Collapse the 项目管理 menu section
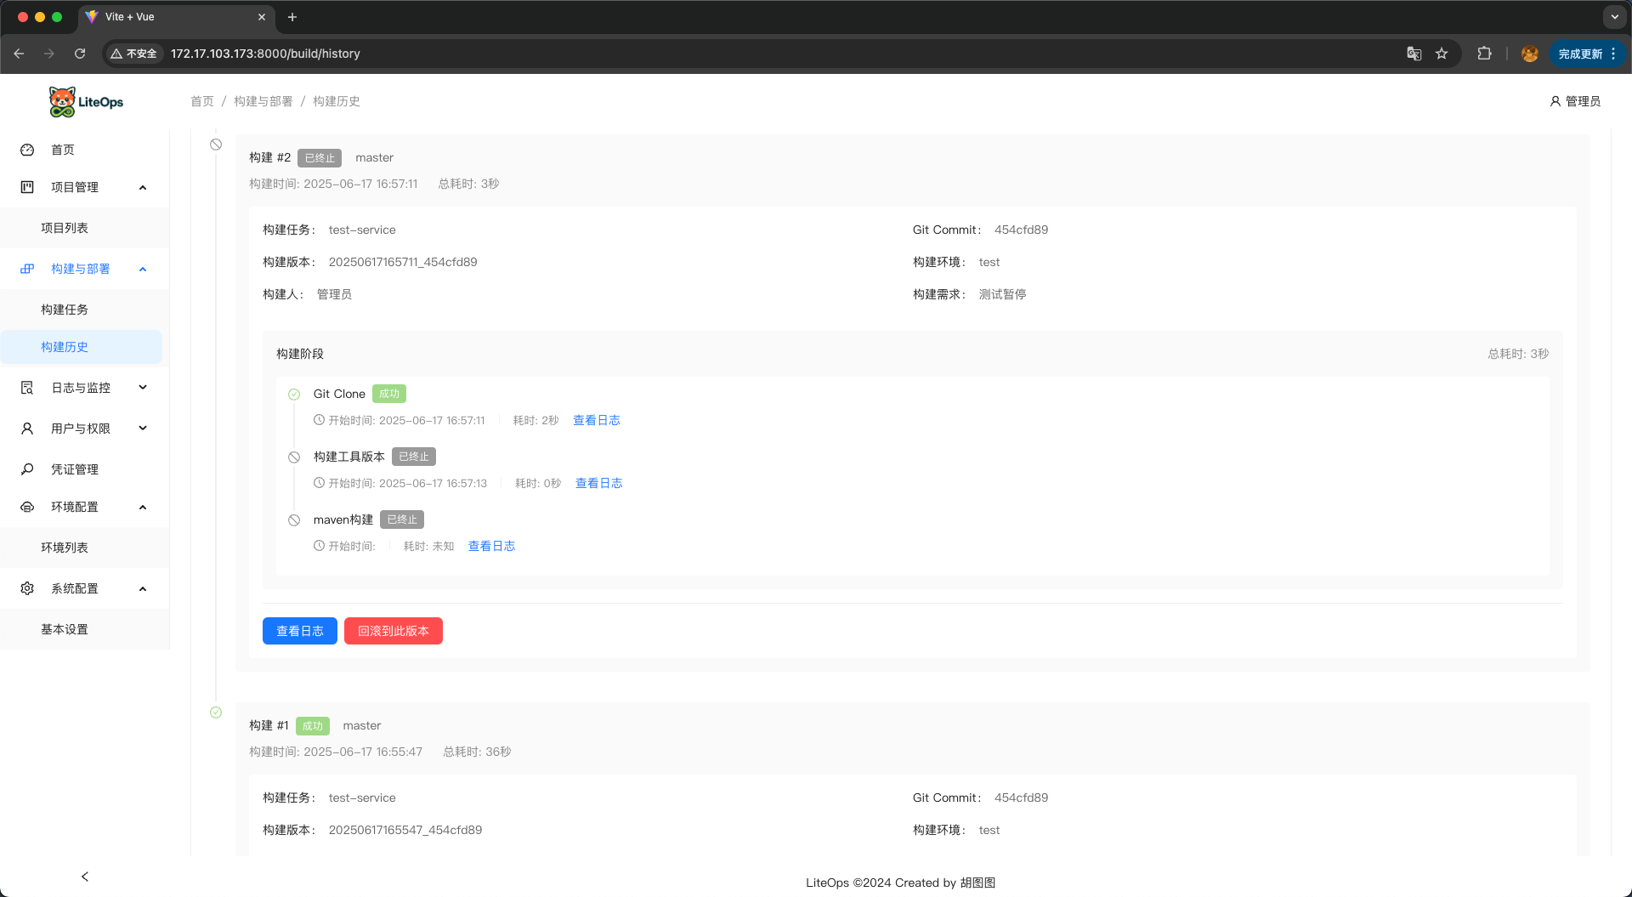This screenshot has width=1632, height=897. click(x=143, y=187)
